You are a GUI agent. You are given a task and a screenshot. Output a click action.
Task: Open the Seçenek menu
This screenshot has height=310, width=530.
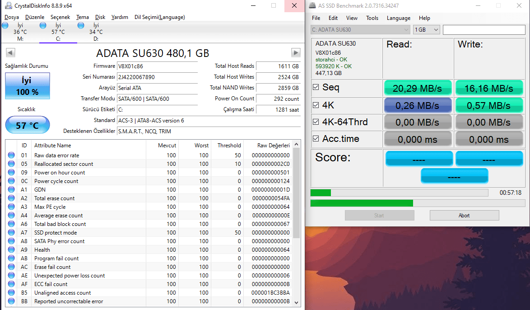tap(60, 17)
